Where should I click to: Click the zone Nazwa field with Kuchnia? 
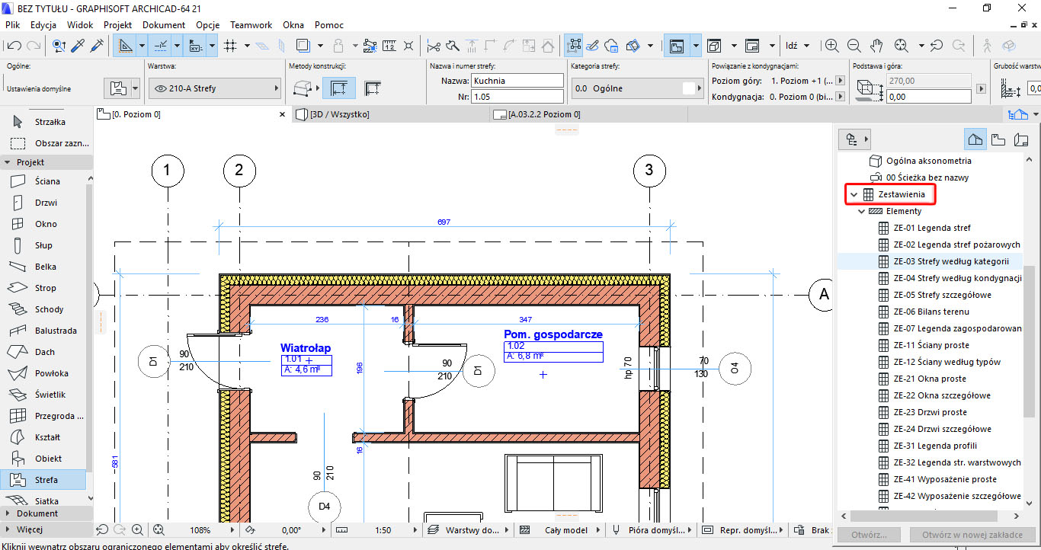point(517,80)
